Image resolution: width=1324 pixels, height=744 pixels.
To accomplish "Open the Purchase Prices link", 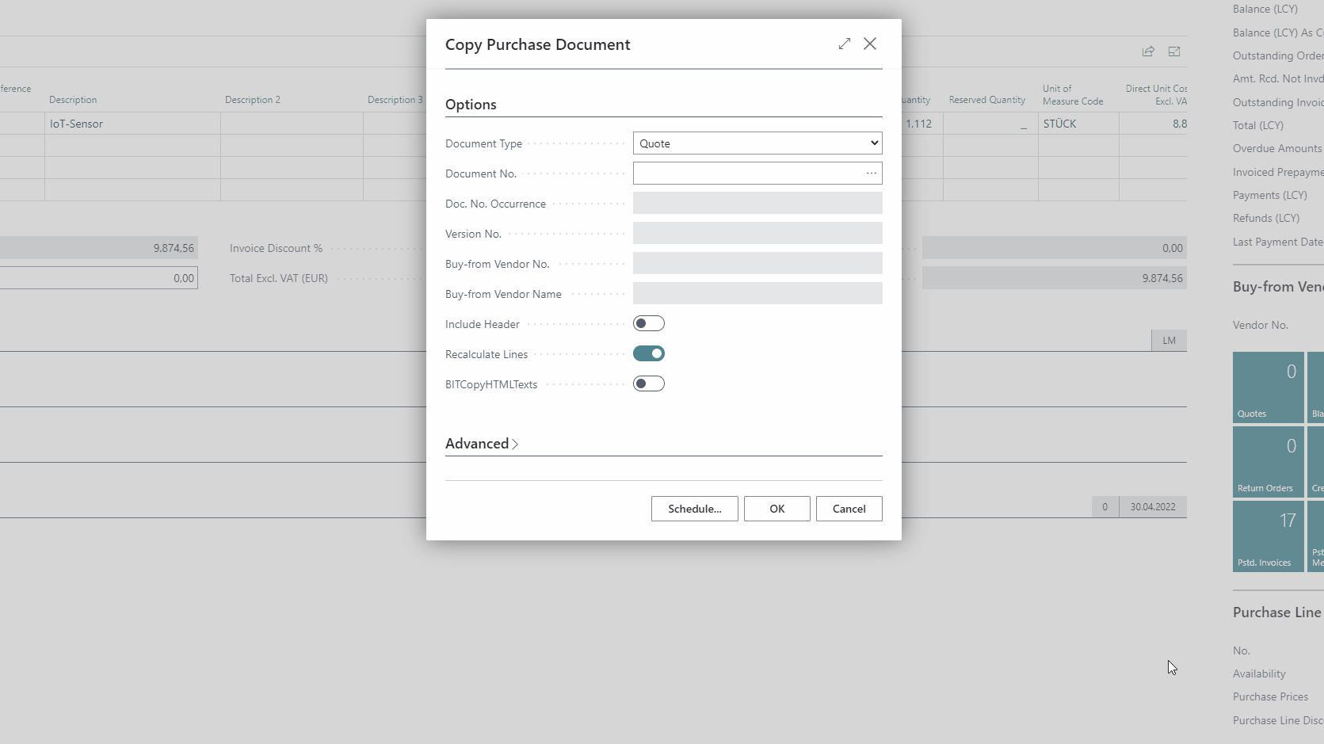I will [x=1270, y=696].
